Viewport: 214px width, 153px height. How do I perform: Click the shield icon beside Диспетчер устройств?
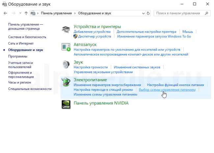75,36
